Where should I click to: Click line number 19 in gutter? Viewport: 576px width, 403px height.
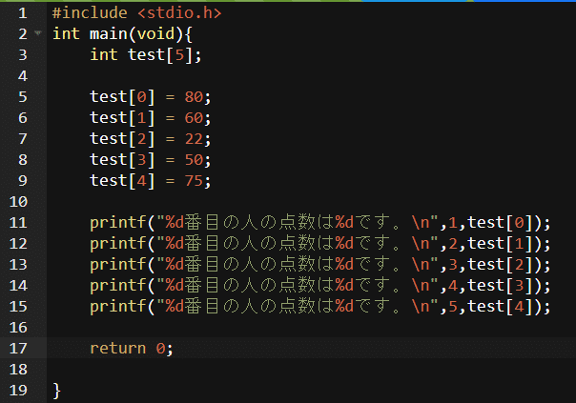point(18,391)
